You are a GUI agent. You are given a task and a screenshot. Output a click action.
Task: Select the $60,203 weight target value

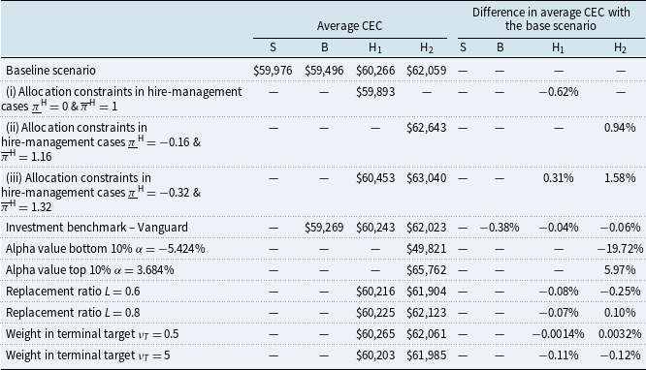375,355
